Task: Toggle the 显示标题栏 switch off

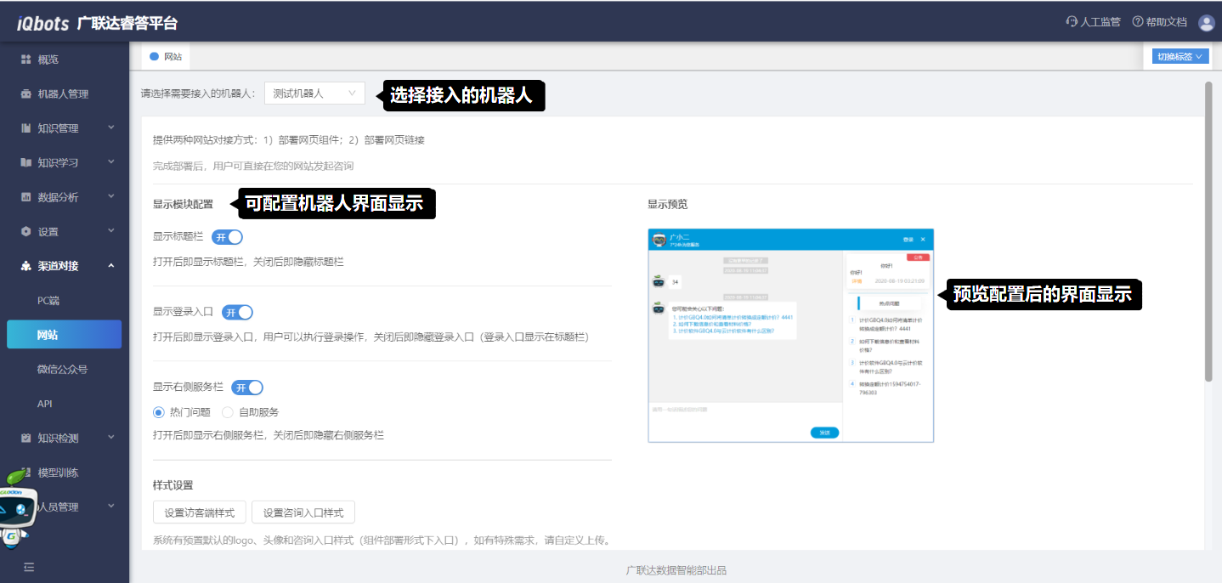Action: (x=227, y=237)
